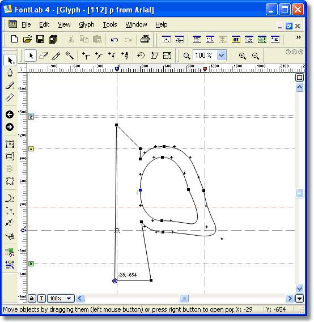314x323 pixels.
Task: Pick the Ruler measurement tool
Action: 10,97
